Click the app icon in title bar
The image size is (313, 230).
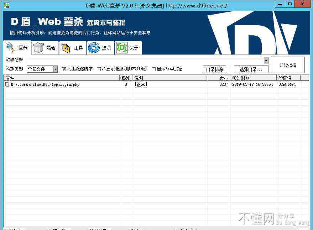(x=6, y=5)
